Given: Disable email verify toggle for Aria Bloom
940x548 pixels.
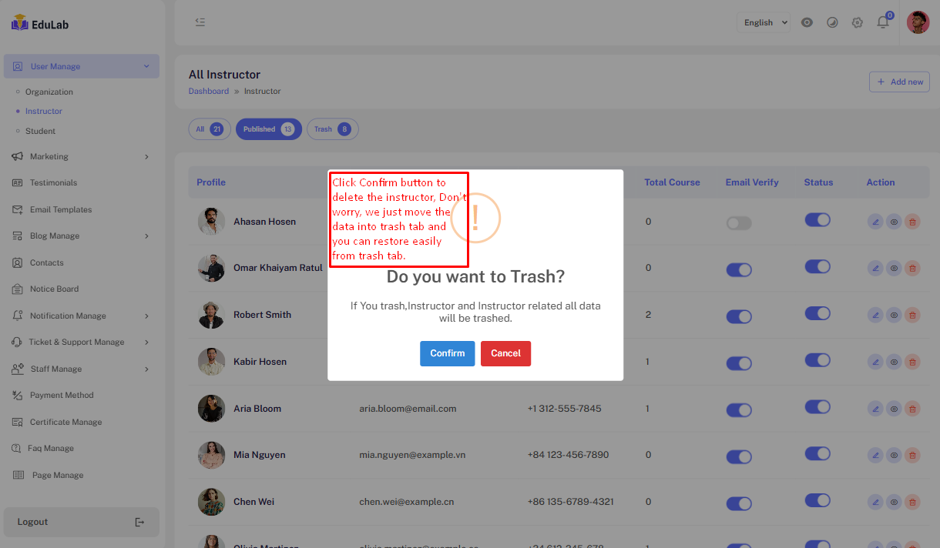Looking at the screenshot, I should click(x=739, y=410).
